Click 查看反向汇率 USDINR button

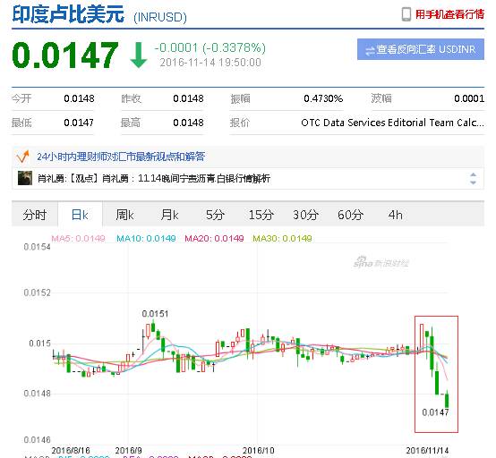point(421,49)
